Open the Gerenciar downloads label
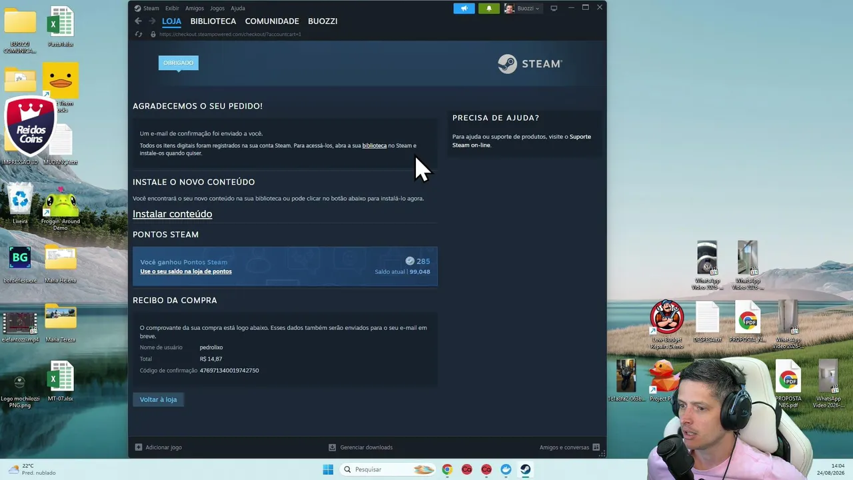 [x=367, y=447]
